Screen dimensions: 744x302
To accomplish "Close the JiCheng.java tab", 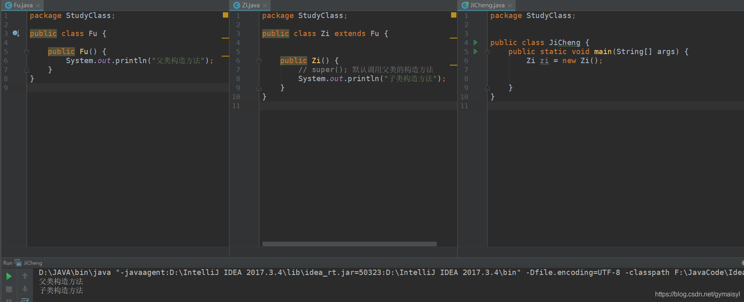I will 510,6.
